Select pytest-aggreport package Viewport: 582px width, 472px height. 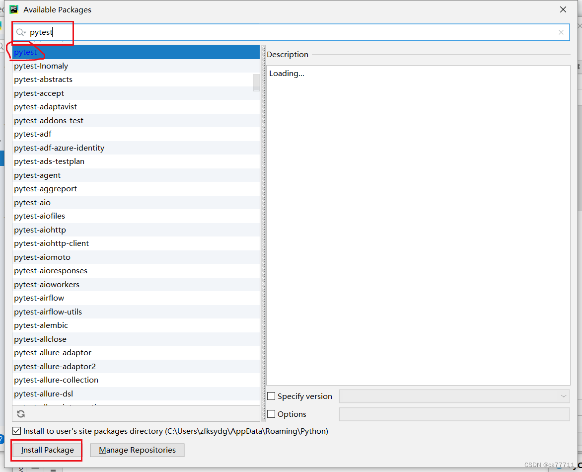[136, 189]
